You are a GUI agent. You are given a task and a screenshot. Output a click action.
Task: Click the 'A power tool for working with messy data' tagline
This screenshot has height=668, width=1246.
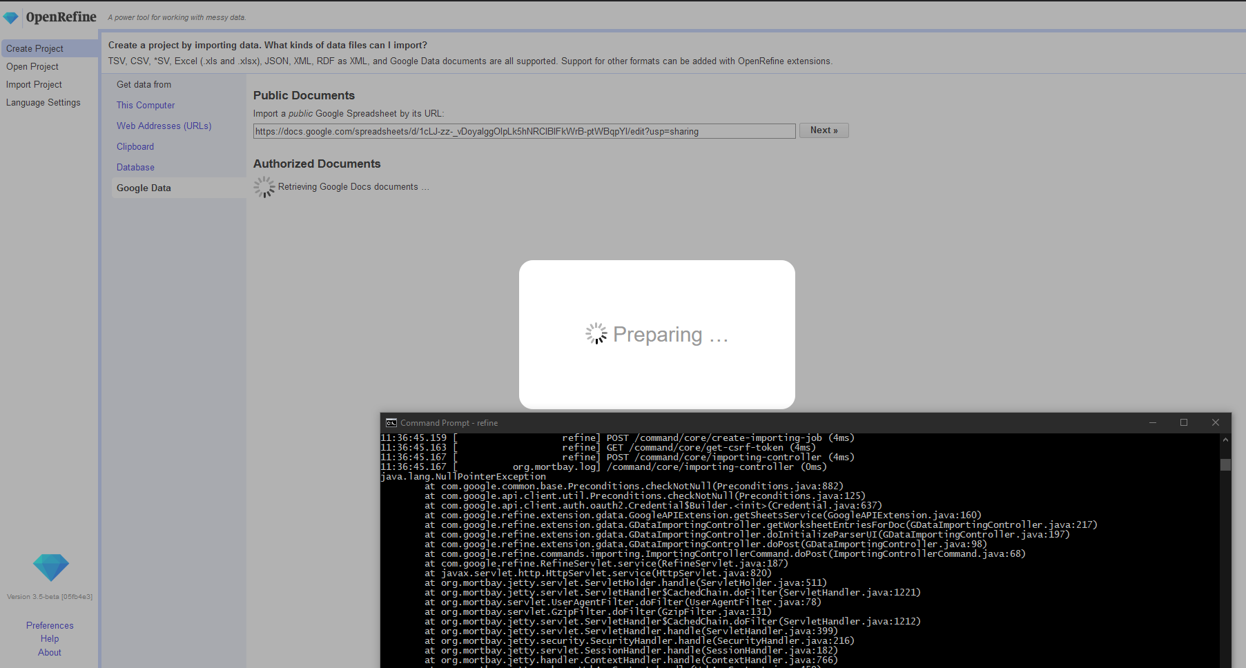coord(177,17)
